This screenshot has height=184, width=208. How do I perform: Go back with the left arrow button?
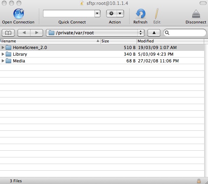point(24,33)
